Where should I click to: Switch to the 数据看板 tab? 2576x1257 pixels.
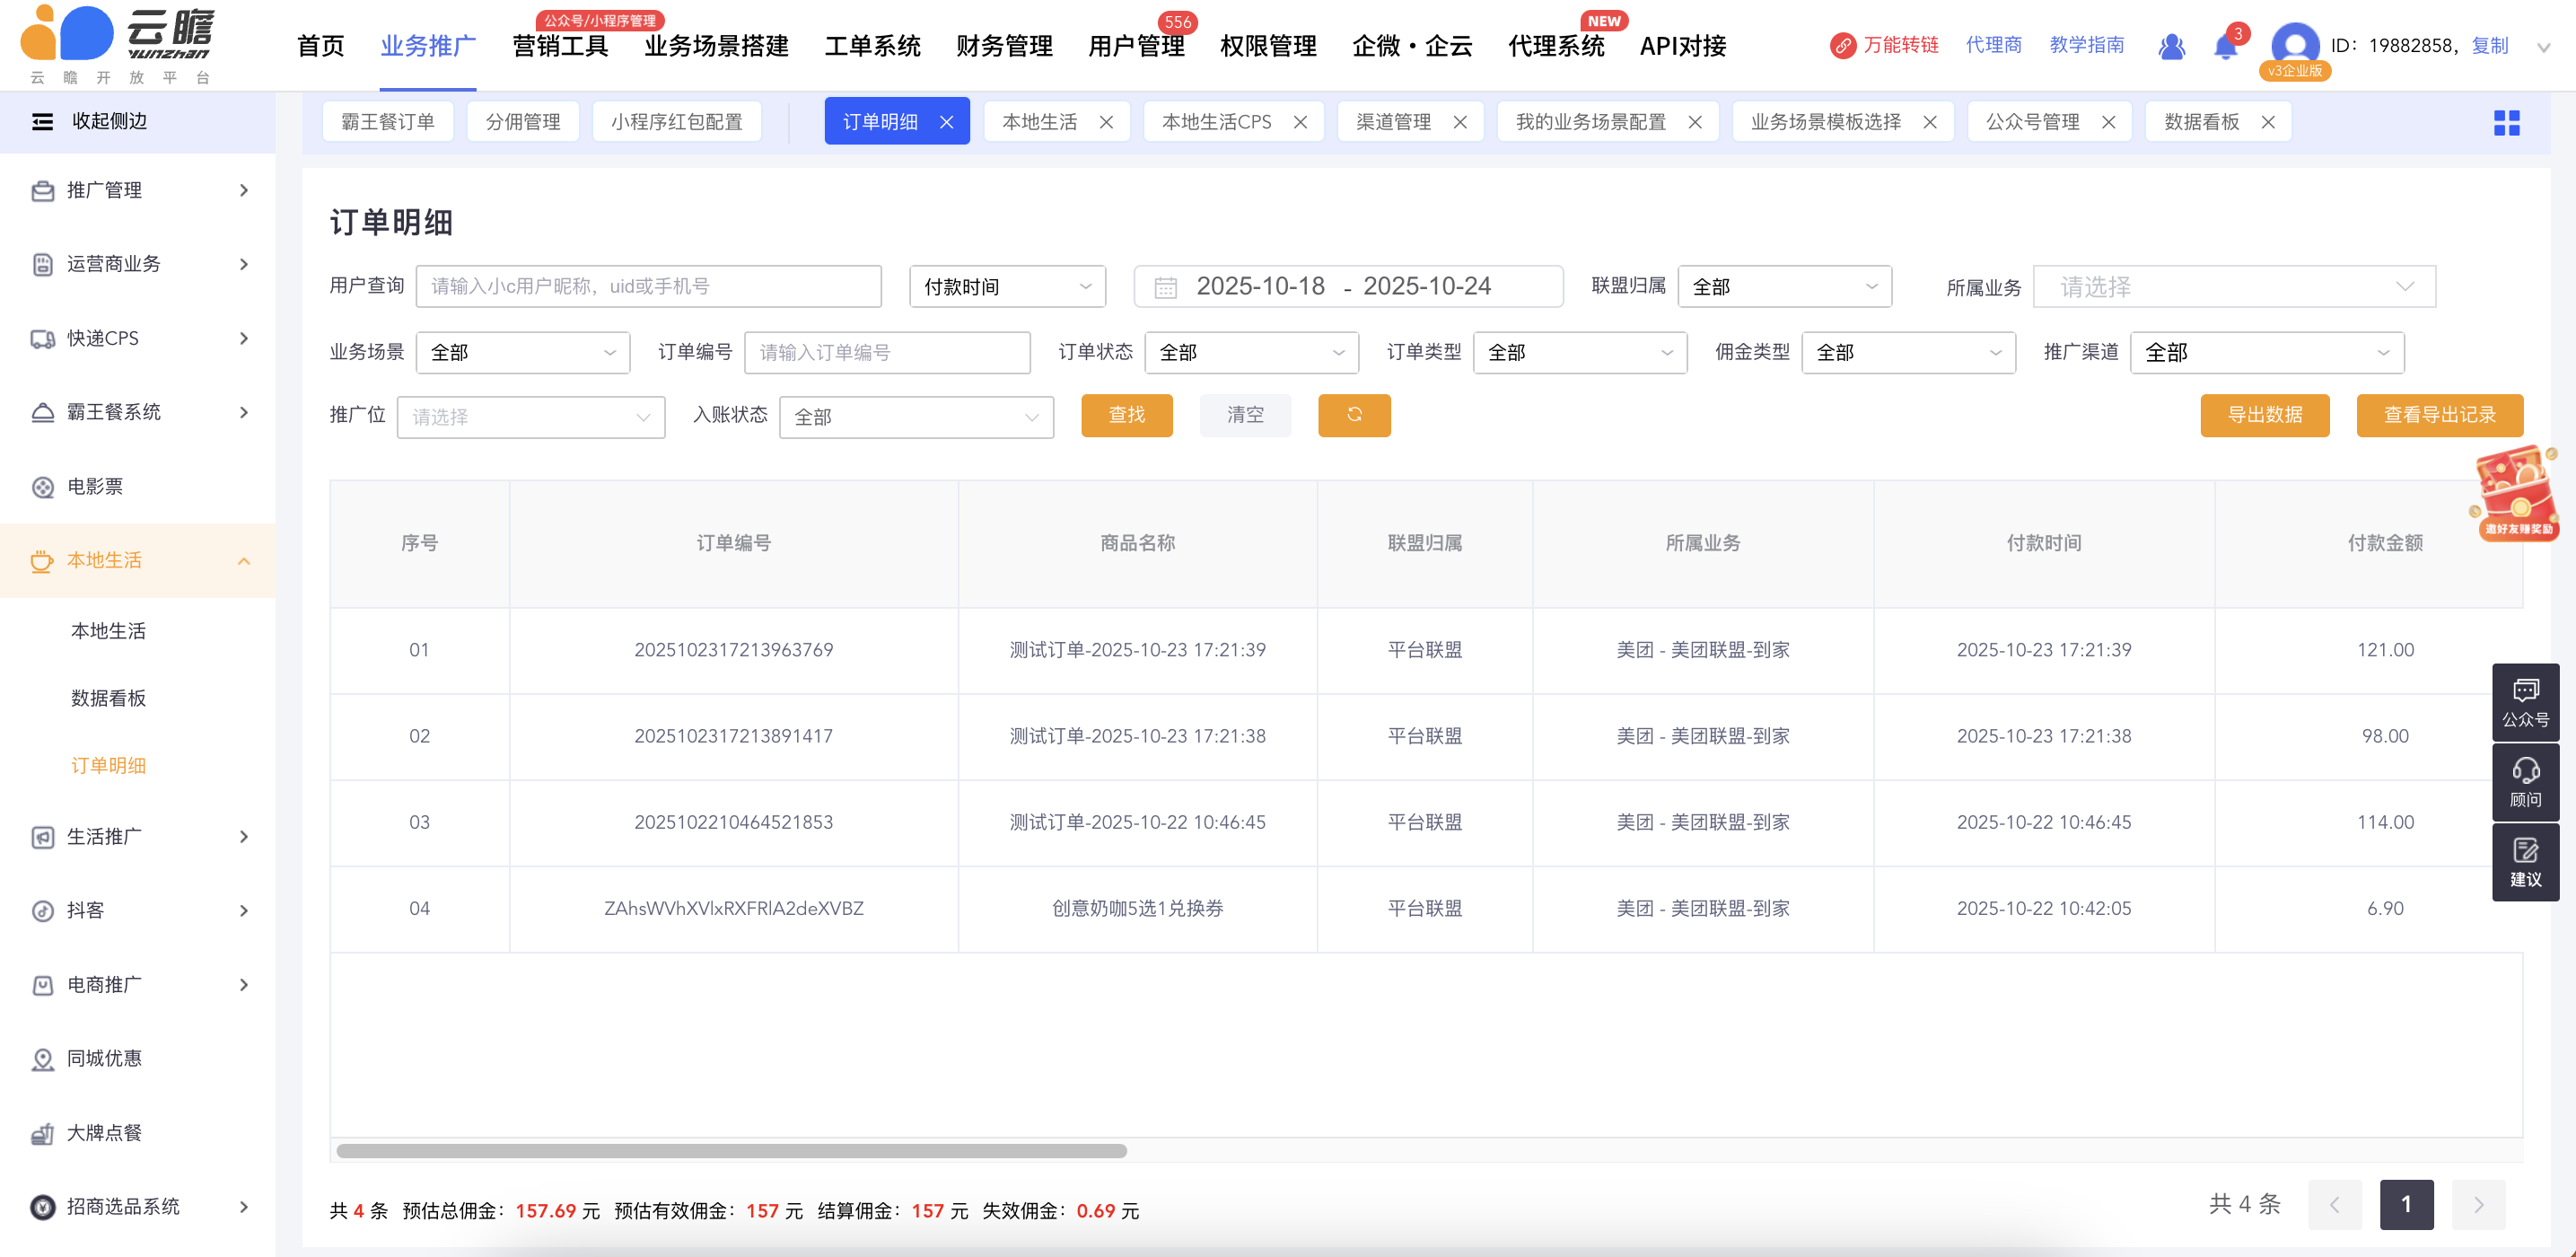pyautogui.click(x=2201, y=122)
